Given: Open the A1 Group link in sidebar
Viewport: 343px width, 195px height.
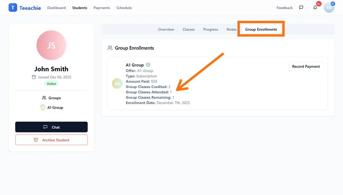Looking at the screenshot, I should click(55, 107).
